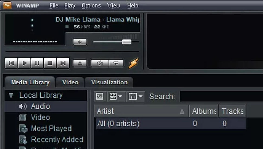Stop playback with the Stop button
The height and width of the screenshot is (149, 263).
(50, 63)
